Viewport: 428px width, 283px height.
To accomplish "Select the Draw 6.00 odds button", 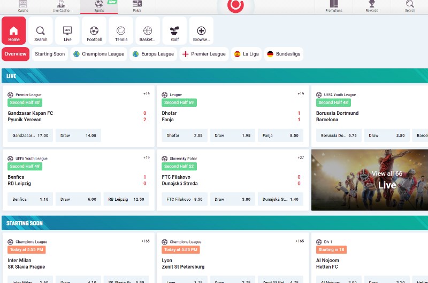I will pos(78,199).
